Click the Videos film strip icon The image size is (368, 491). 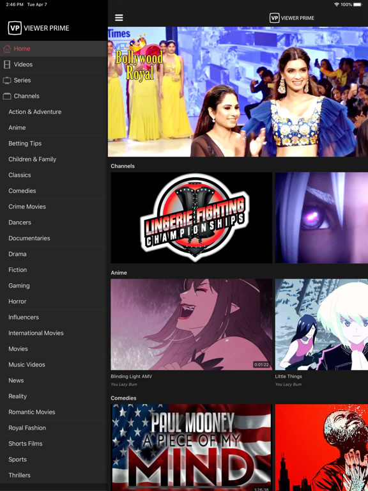pyautogui.click(x=7, y=65)
